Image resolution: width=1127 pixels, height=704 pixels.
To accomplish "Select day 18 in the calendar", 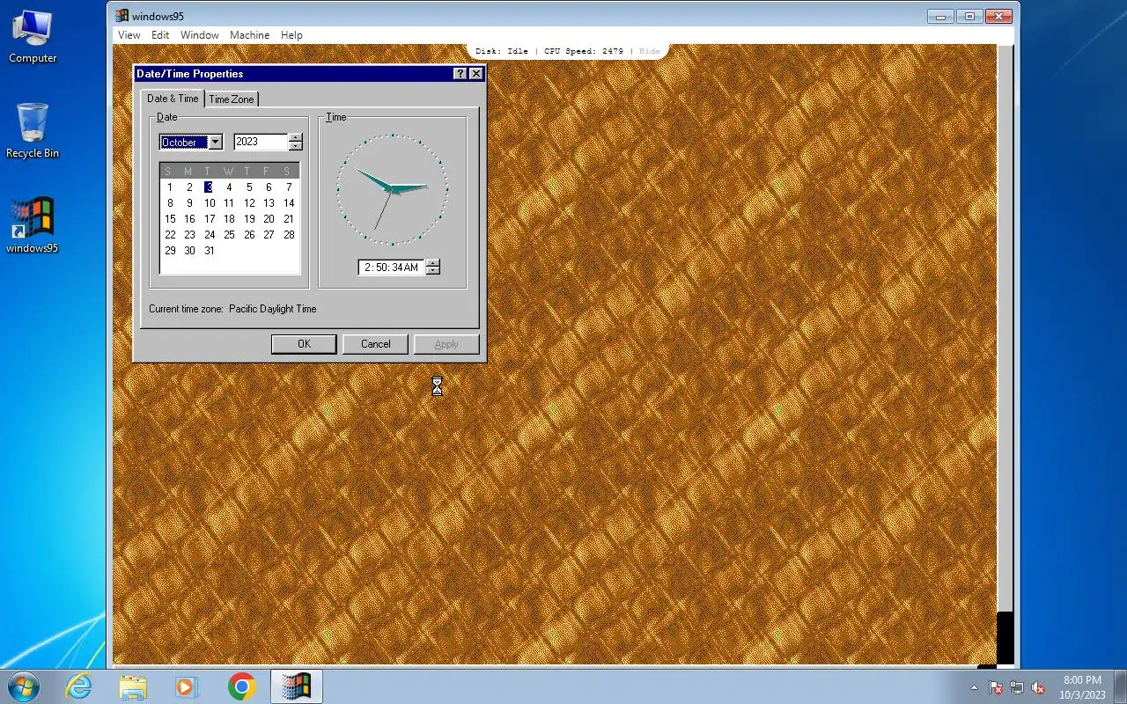I will [x=229, y=219].
